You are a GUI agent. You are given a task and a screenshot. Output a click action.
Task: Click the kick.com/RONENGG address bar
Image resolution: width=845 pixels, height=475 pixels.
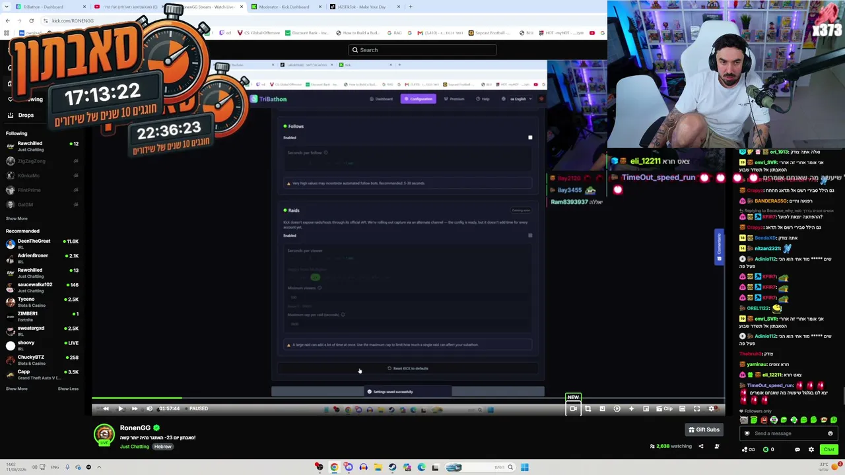[73, 20]
